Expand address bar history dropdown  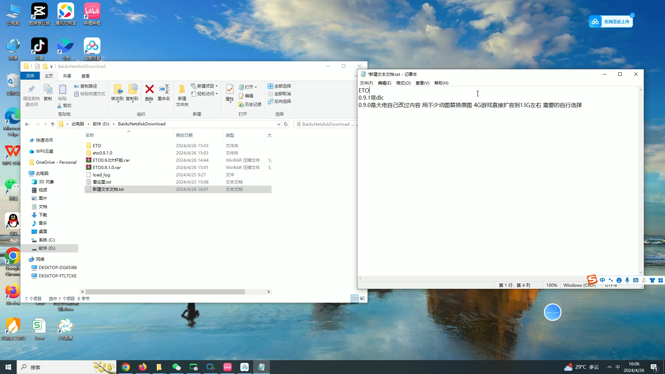click(278, 124)
